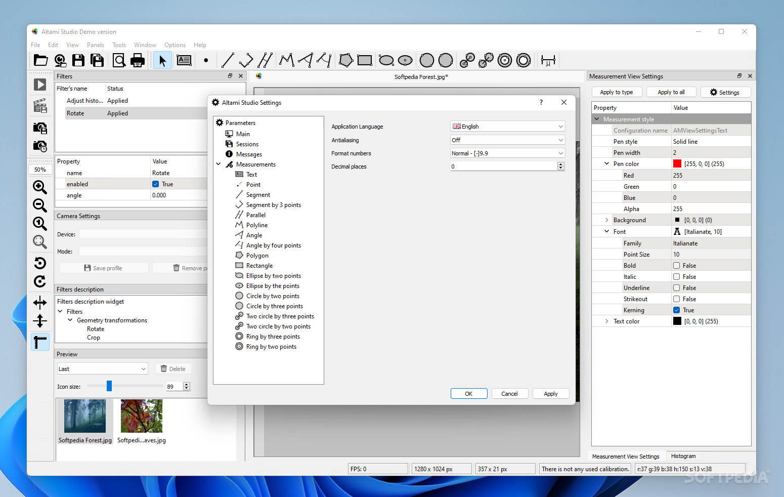Select the angle measurement tool in toolbar
This screenshot has height=497, width=784.
click(x=306, y=60)
